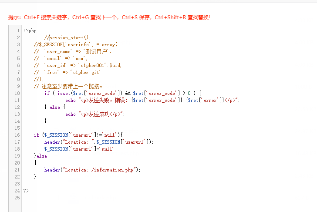
Task: Click the opening <?php tag on line 1
Action: click(x=30, y=31)
